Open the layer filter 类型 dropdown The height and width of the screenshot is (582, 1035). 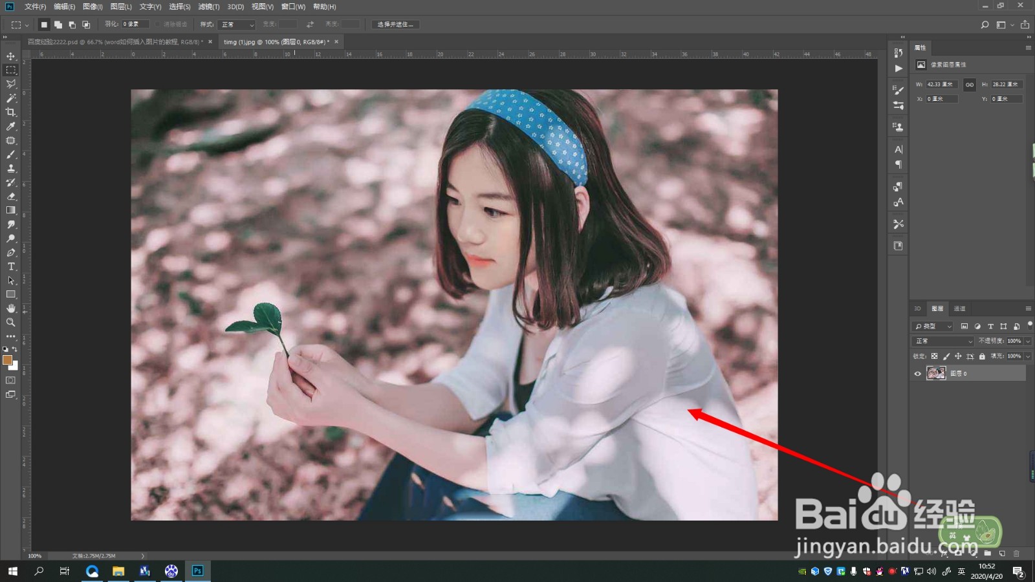933,327
